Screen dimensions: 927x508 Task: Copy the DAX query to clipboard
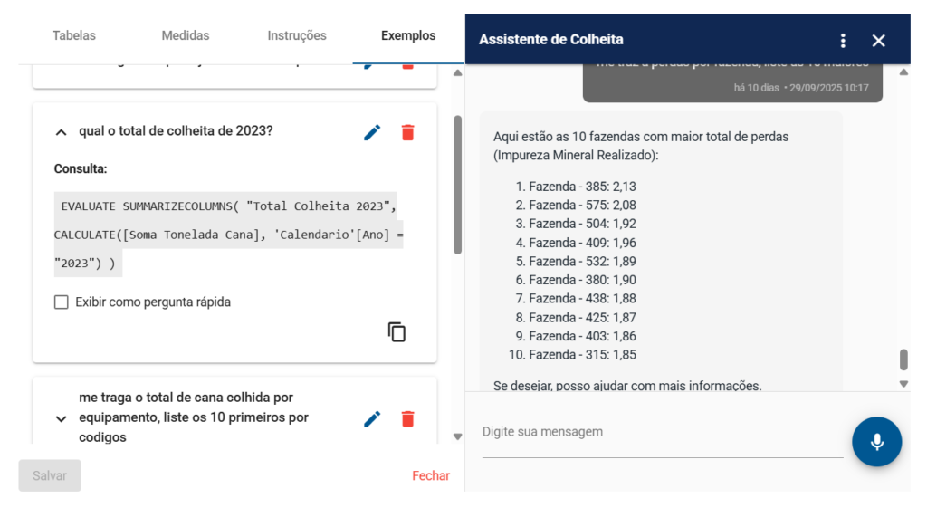click(x=397, y=331)
